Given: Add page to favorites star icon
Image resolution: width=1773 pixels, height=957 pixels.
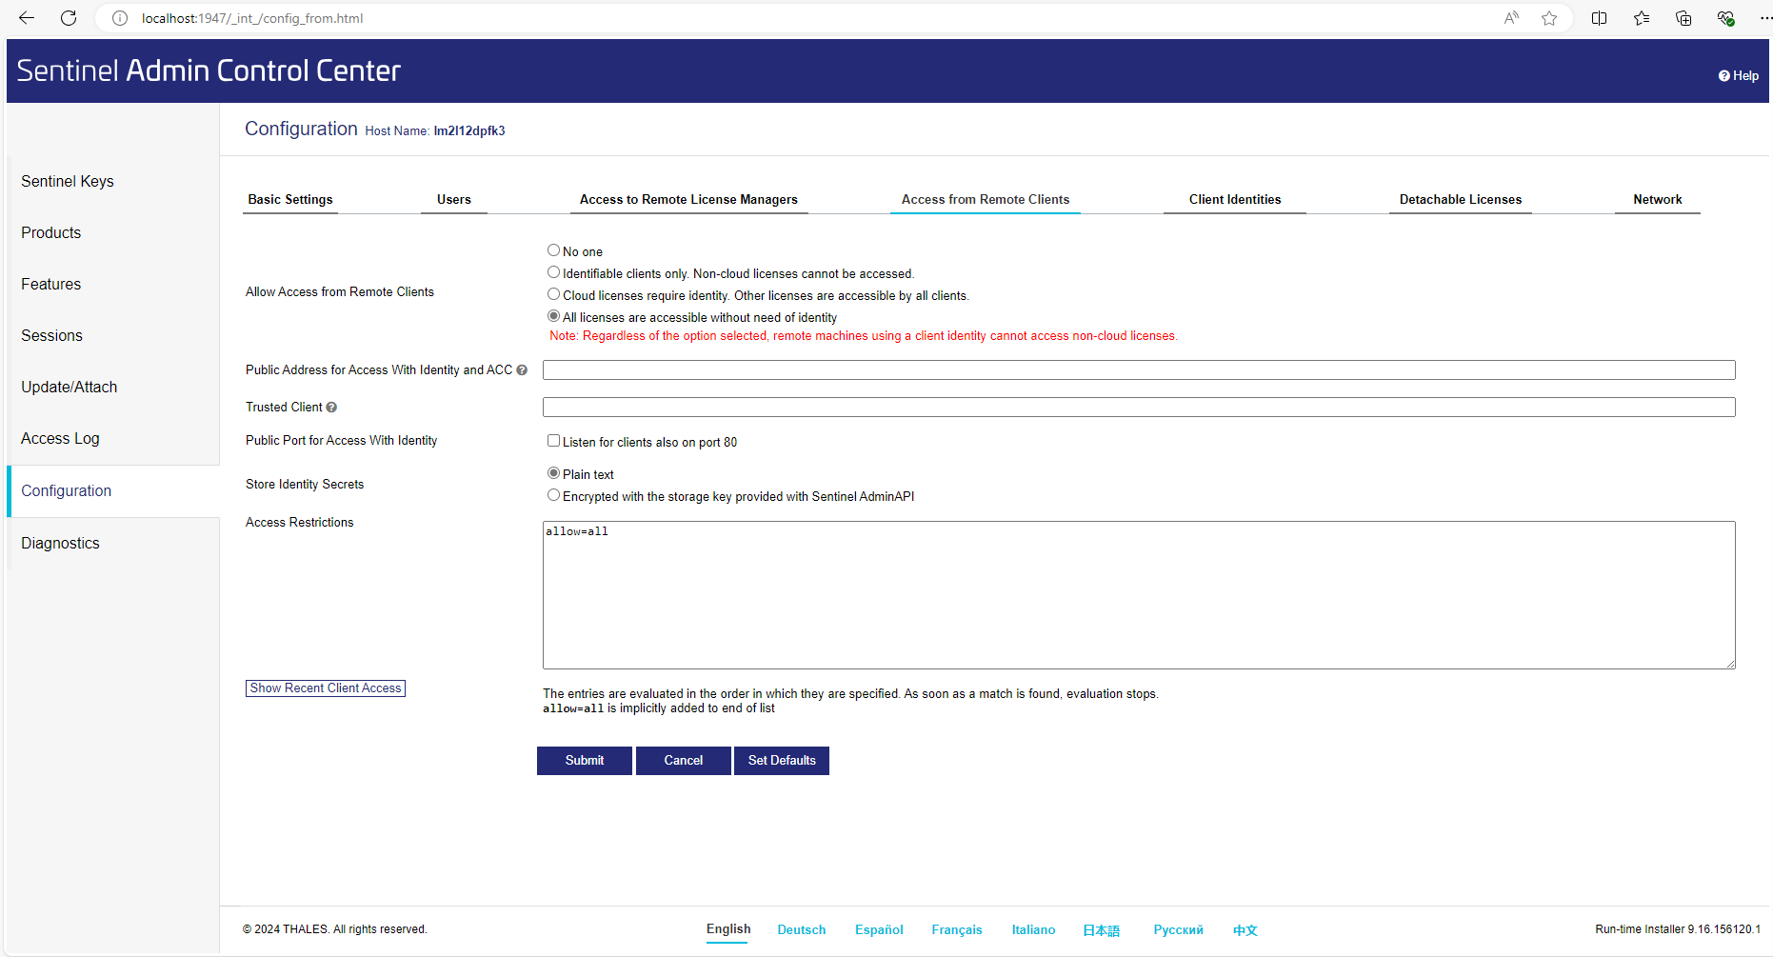Looking at the screenshot, I should point(1549,18).
